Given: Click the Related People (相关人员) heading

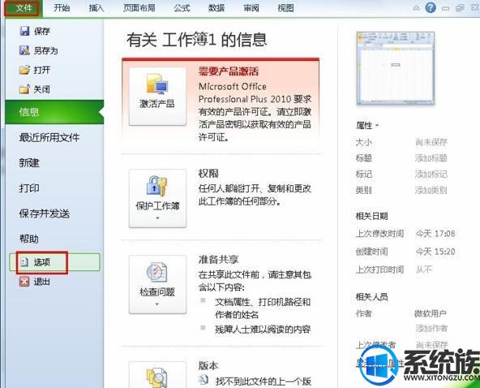Looking at the screenshot, I should [371, 296].
